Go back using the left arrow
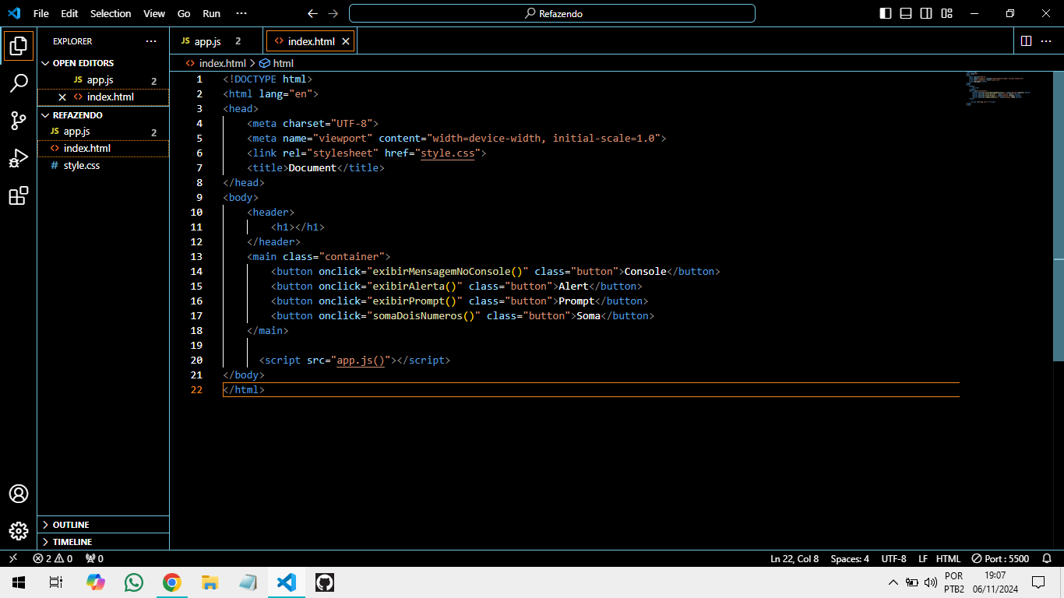The height and width of the screenshot is (598, 1064). [312, 13]
